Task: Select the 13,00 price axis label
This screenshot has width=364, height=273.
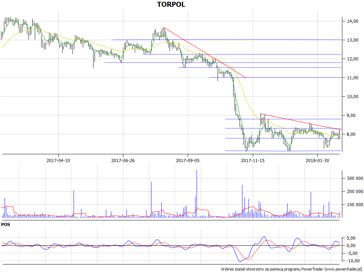Action: [352, 40]
